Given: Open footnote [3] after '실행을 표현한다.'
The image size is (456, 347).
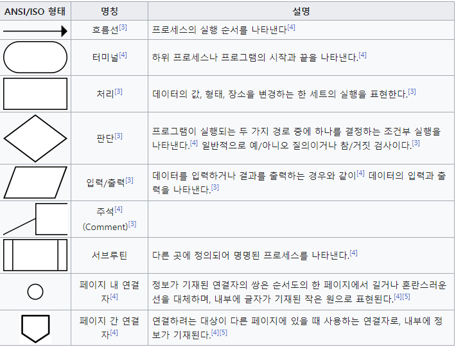Looking at the screenshot, I should [x=412, y=92].
